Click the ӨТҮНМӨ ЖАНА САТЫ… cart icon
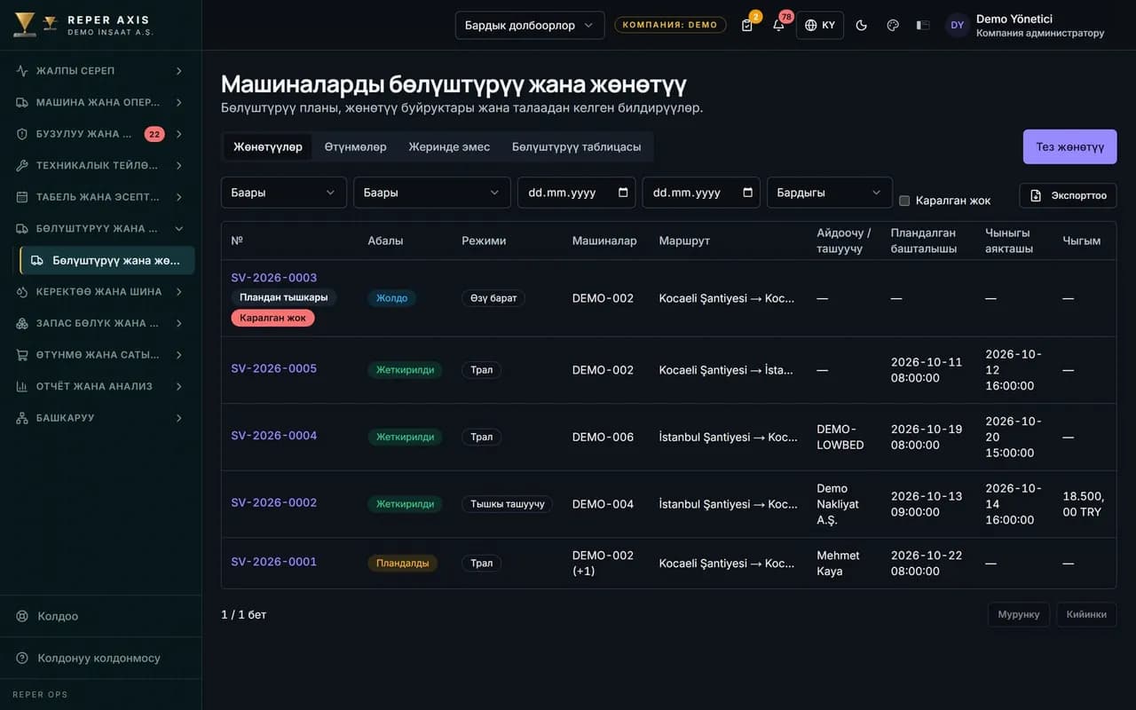 coord(22,354)
